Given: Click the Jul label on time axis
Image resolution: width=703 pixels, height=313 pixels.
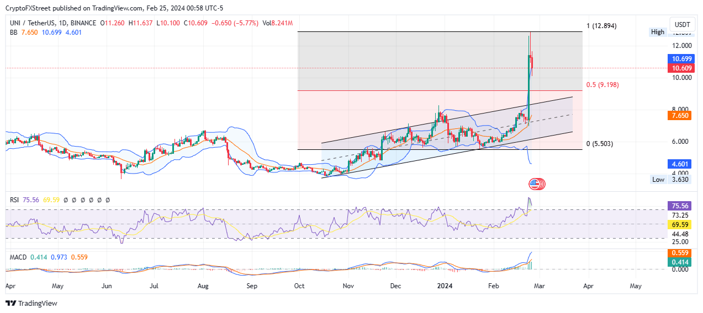Looking at the screenshot, I should click(x=154, y=287).
